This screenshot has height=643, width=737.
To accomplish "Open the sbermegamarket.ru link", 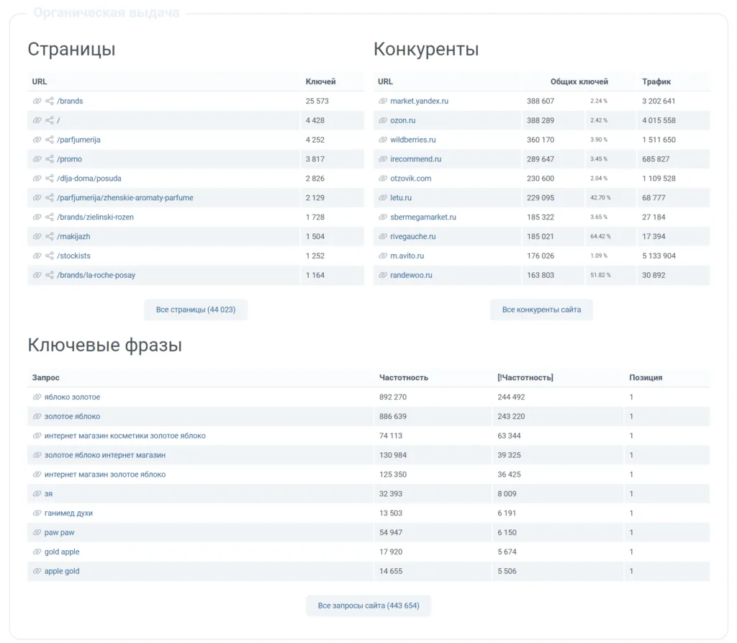I will 423,217.
